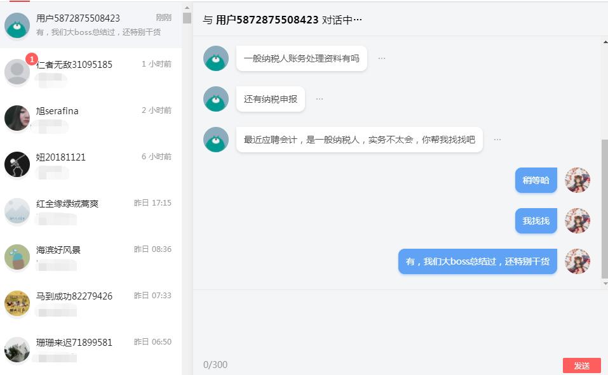
Task: Click the avatar of 马到成功82279426
Action: click(17, 302)
